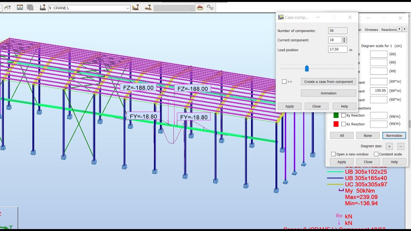This screenshot has height=231, width=411.
Task: Click UC 305x305x97 legend entry
Action: click(366, 184)
